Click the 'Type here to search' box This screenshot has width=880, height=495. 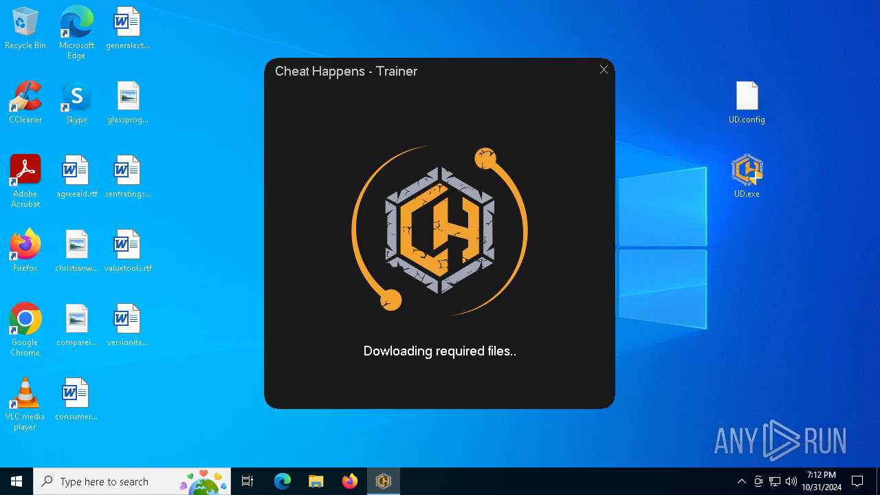tap(132, 481)
